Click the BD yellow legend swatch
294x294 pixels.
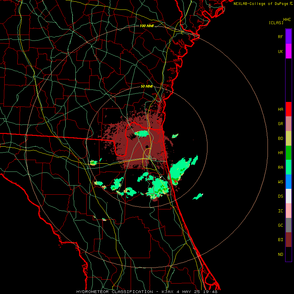(x=288, y=139)
